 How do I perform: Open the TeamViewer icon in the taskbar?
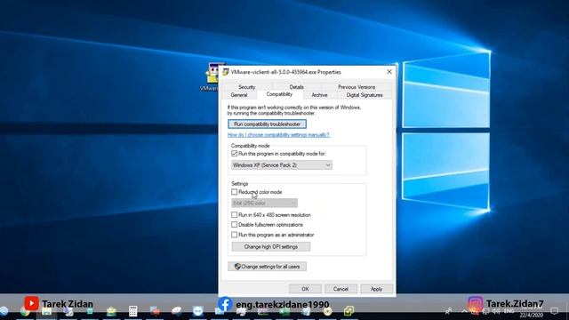pyautogui.click(x=197, y=311)
